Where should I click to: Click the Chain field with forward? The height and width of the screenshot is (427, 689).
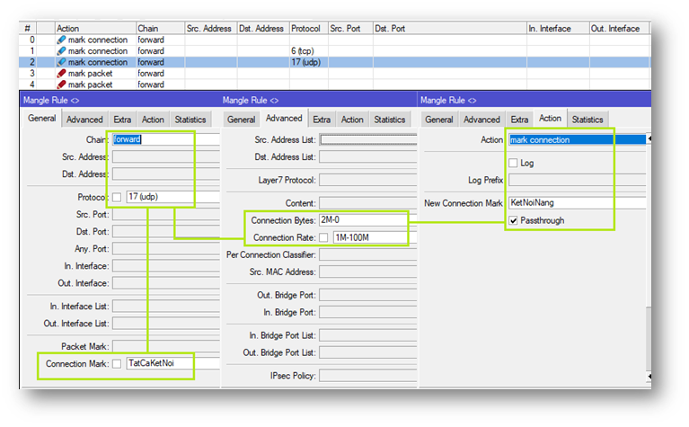coord(165,139)
